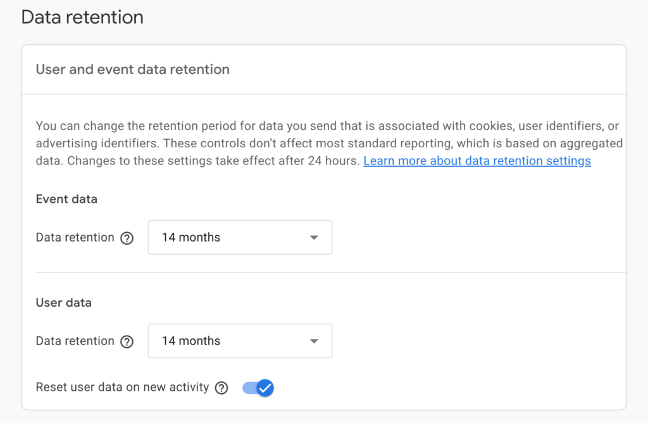
Task: Click 'Data retention' label in Event data section
Action: click(x=75, y=238)
